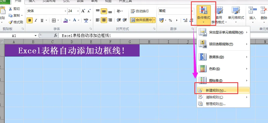Open the borders dropdown arrow
The height and width of the screenshot is (123, 268).
58,20
